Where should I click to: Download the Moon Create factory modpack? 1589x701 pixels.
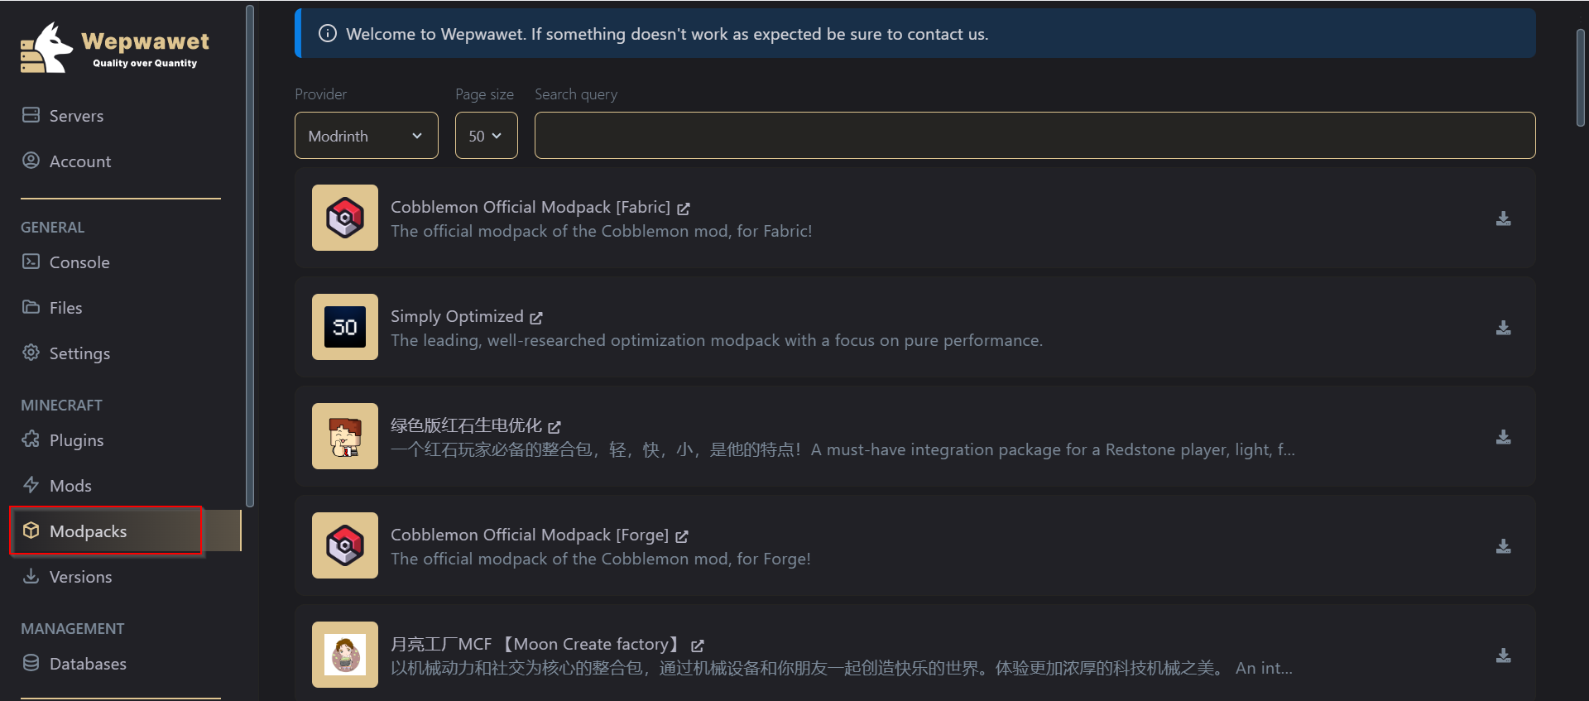point(1504,655)
